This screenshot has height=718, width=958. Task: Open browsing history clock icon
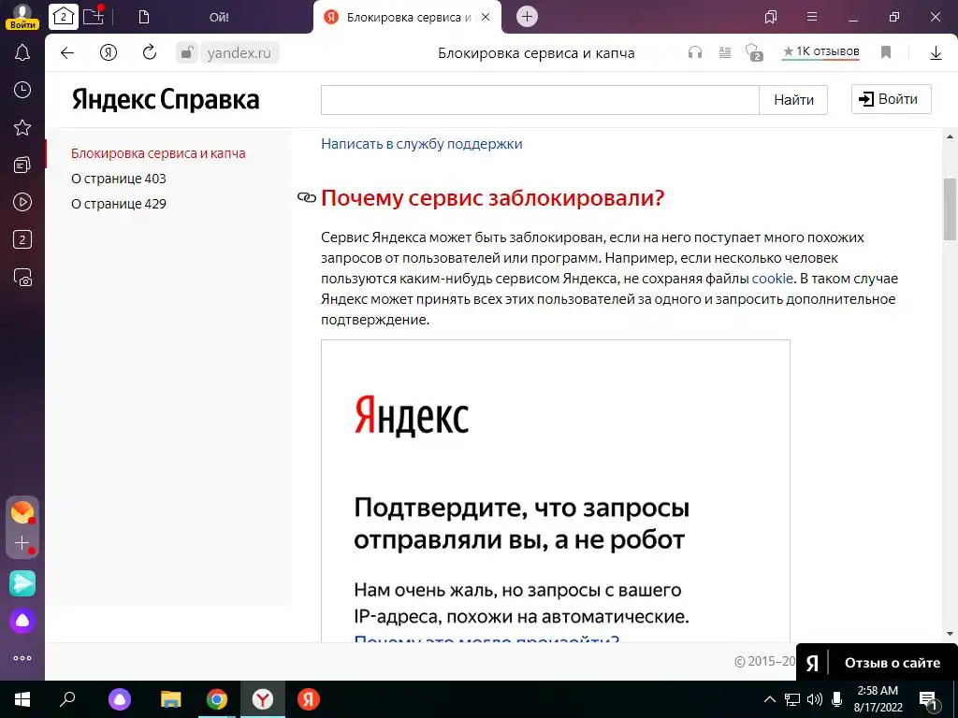pyautogui.click(x=22, y=90)
